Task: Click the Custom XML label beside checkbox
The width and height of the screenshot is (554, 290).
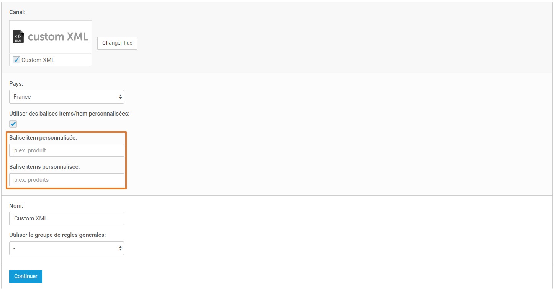Action: pyautogui.click(x=38, y=60)
